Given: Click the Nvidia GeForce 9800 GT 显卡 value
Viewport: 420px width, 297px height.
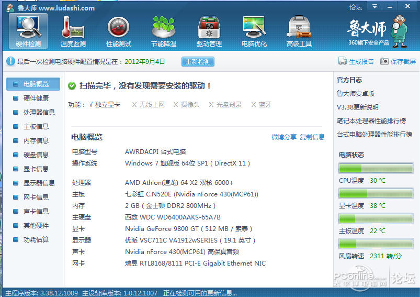Looking at the screenshot, I should 189,229.
